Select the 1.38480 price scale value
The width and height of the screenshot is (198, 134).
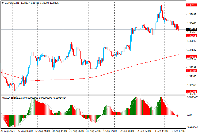pos(192,23)
